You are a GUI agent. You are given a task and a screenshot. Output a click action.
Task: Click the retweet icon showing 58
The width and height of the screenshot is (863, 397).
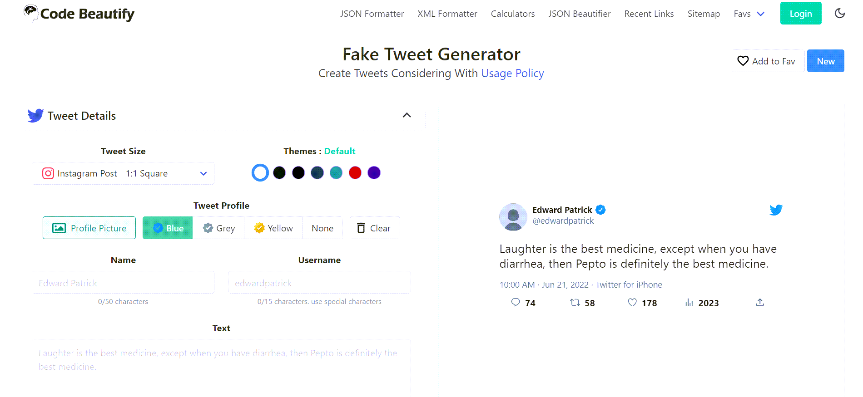575,303
